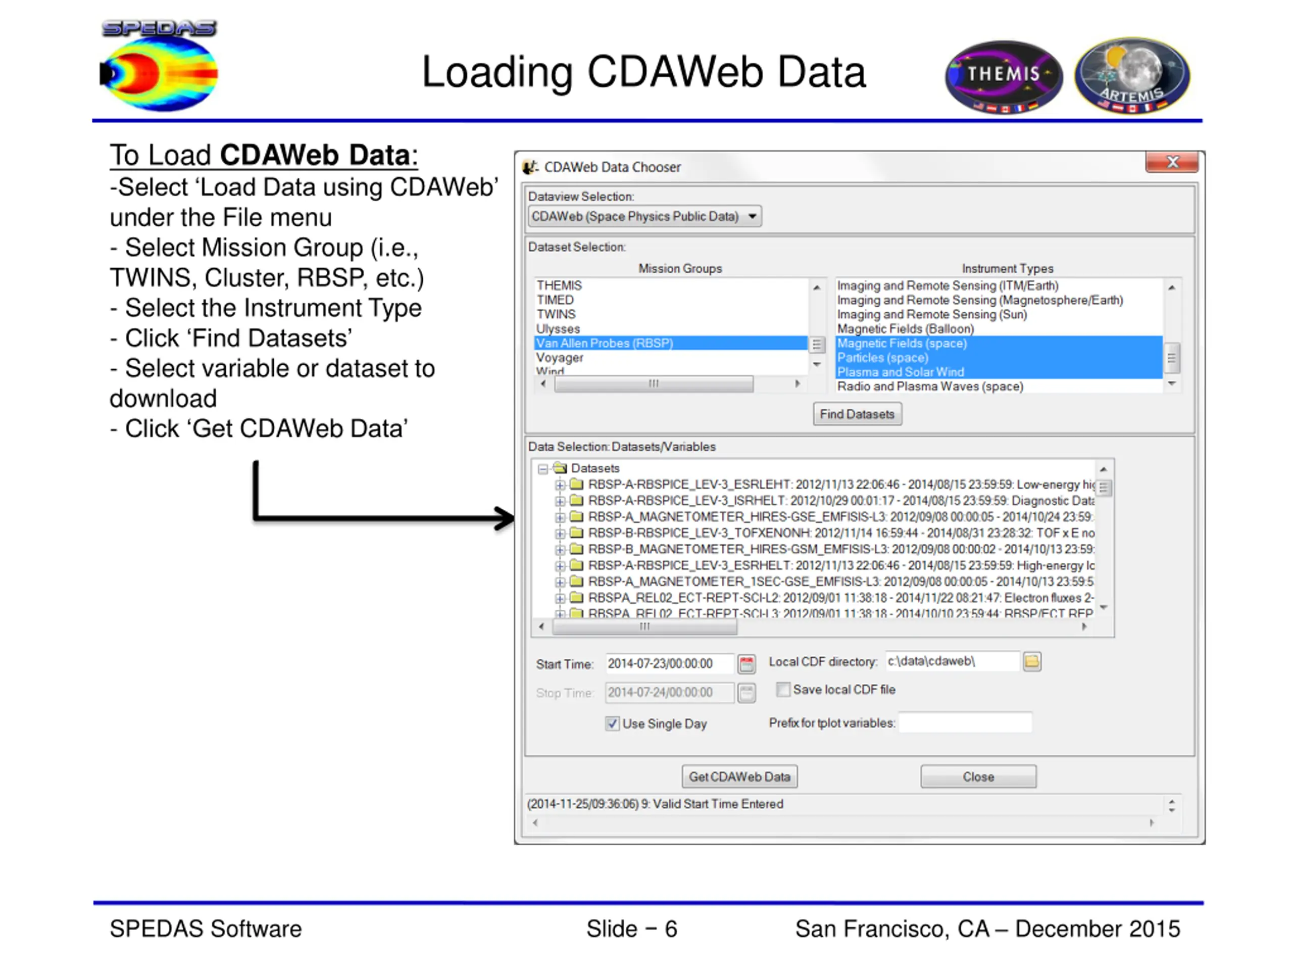The width and height of the screenshot is (1293, 970).
Task: Click the Stop Time calendar picker icon
Action: click(747, 693)
